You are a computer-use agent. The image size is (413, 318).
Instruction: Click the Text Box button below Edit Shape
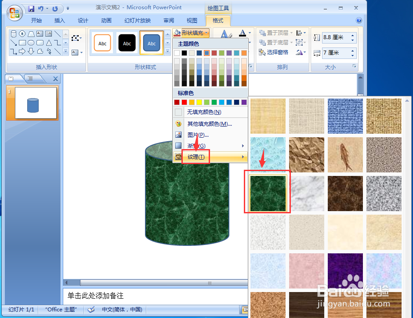tap(77, 52)
